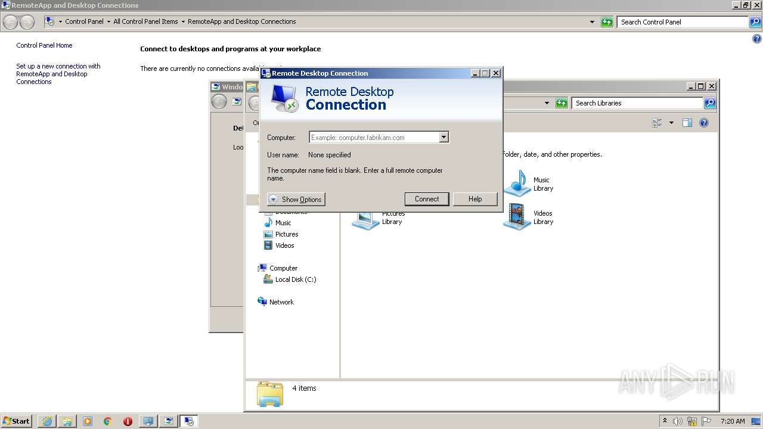763x429 pixels.
Task: Set up a new RemoteApp connection link
Action: (58, 74)
